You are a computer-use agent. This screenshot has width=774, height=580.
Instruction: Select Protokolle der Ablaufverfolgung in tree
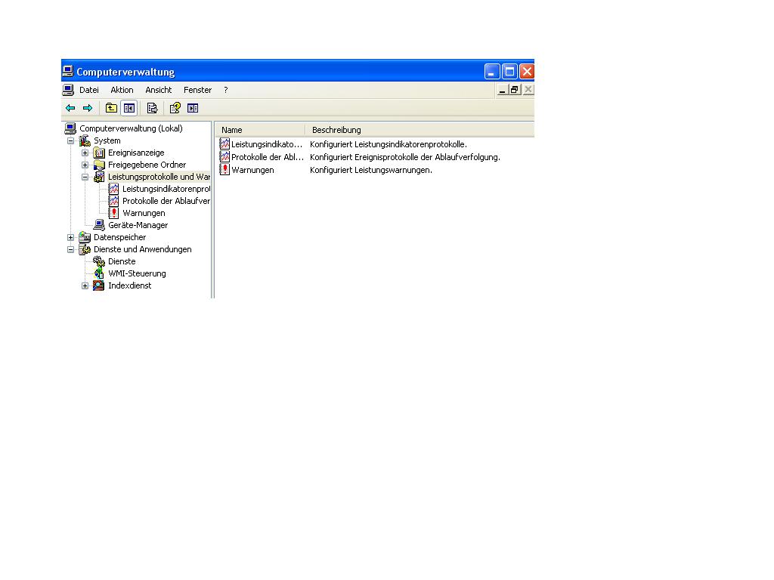(166, 201)
